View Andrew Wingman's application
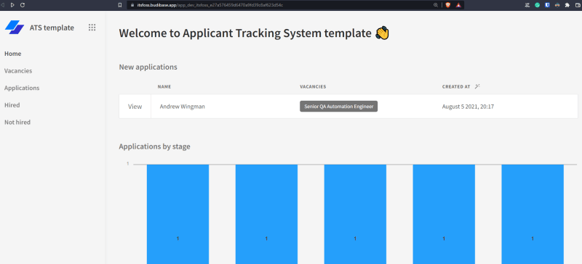 point(135,107)
